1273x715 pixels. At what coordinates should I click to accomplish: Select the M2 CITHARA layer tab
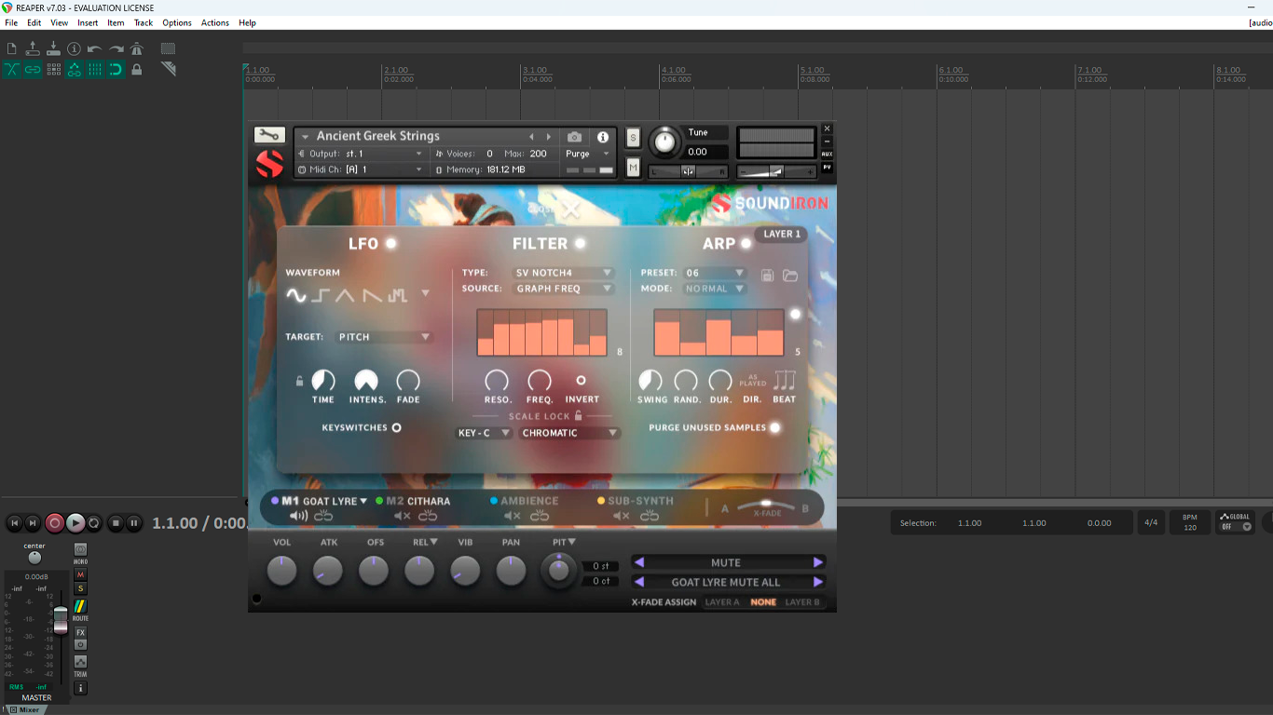point(413,501)
